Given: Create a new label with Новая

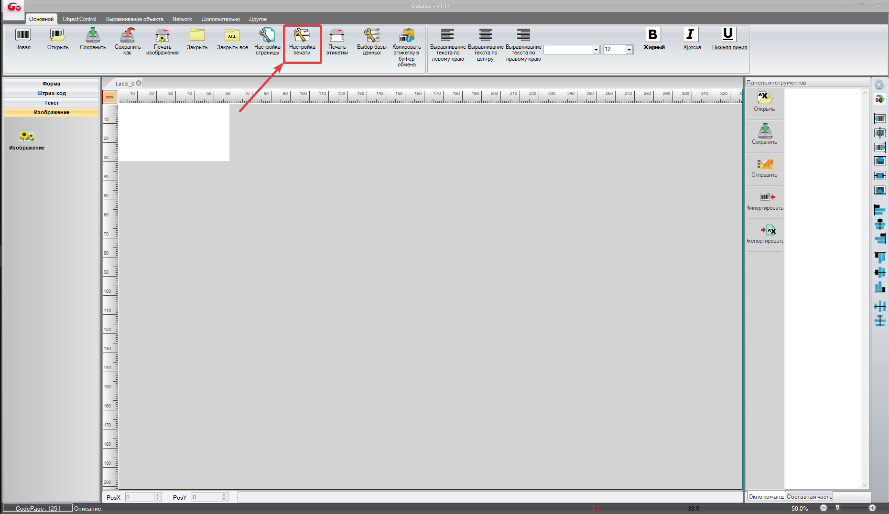Looking at the screenshot, I should (x=23, y=39).
